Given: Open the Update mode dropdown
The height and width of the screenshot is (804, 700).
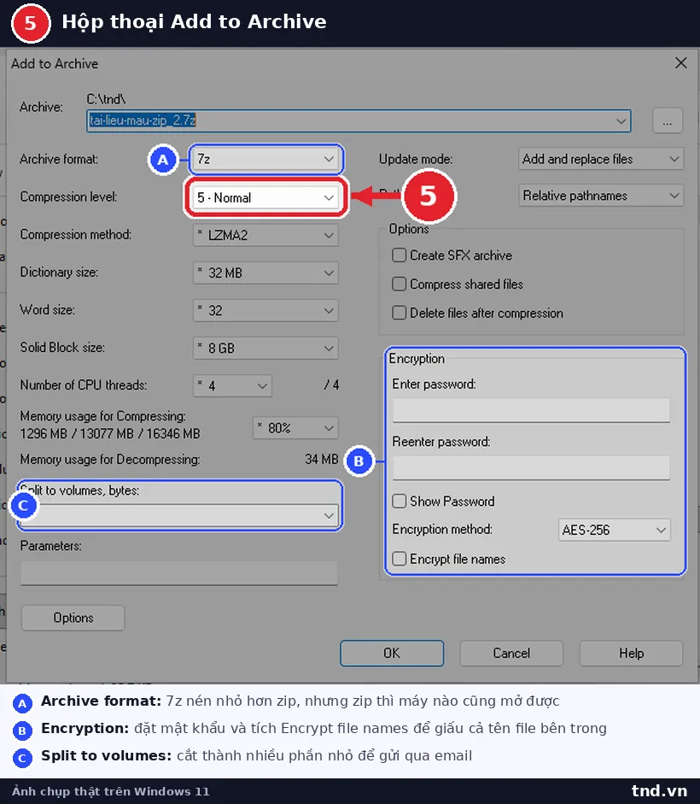Looking at the screenshot, I should point(601,159).
